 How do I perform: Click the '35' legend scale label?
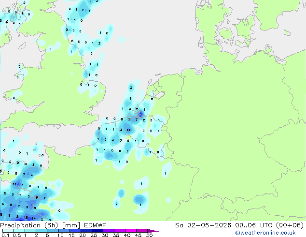[116, 235]
